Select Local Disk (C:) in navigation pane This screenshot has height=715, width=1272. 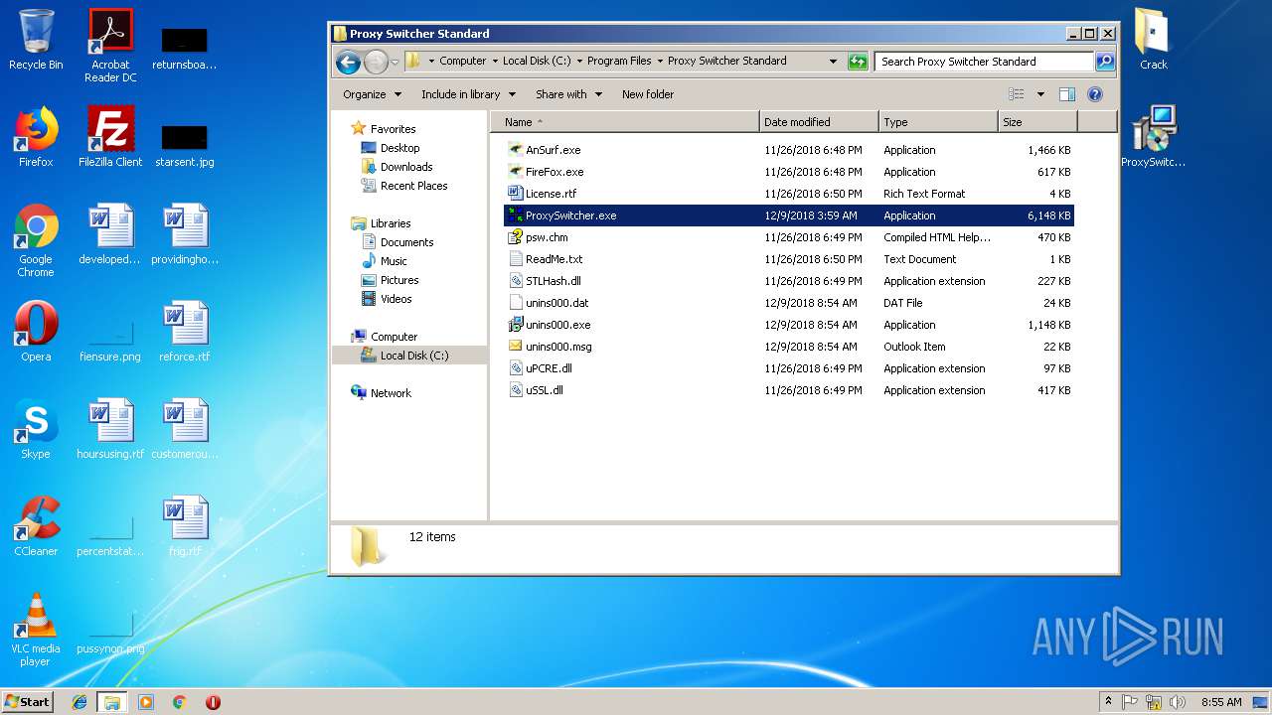point(414,356)
